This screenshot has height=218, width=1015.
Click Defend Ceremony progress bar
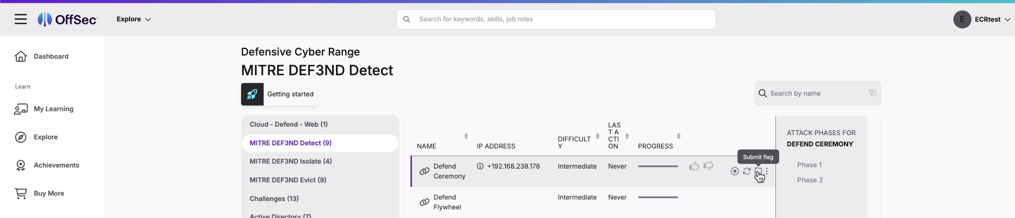click(x=658, y=166)
